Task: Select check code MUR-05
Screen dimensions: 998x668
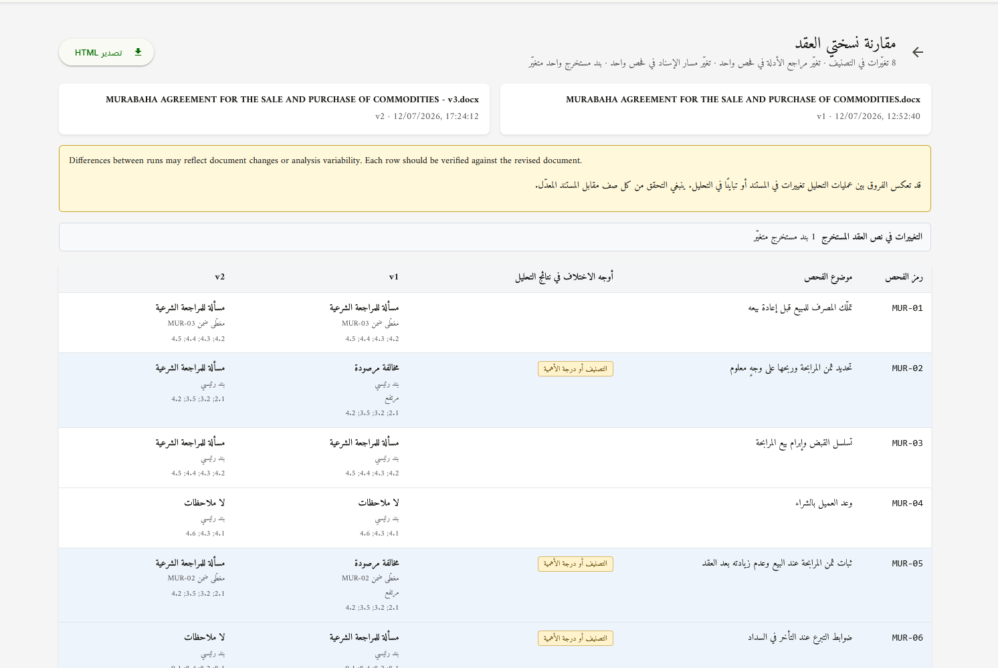Action: point(907,564)
